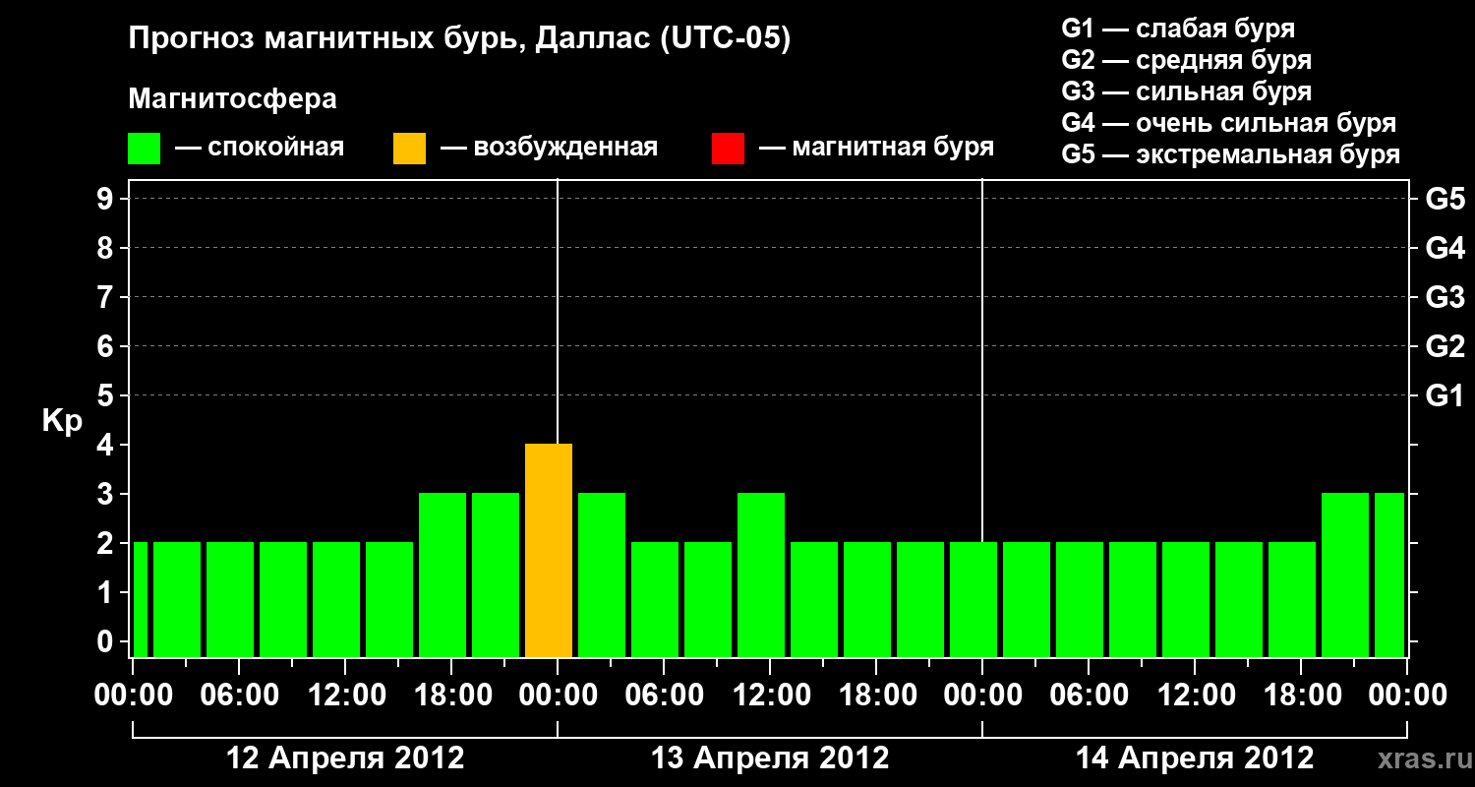Click 'G4 — очень сильная буря' legend line

pyautogui.click(x=1229, y=123)
